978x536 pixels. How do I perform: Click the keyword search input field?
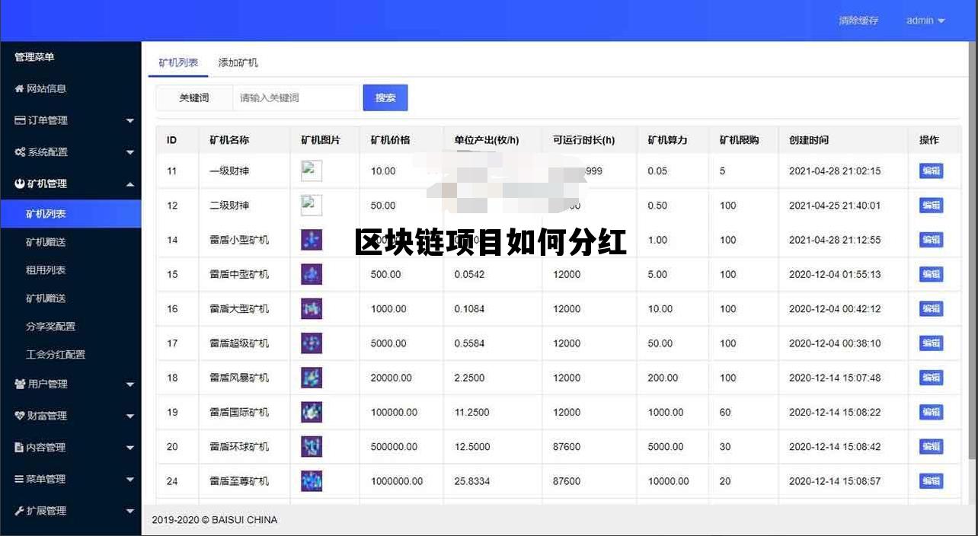[295, 97]
